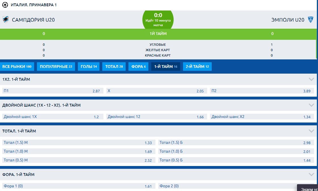Click the Эмполи U20 team crest
The width and height of the screenshot is (318, 191).
tap(310, 20)
